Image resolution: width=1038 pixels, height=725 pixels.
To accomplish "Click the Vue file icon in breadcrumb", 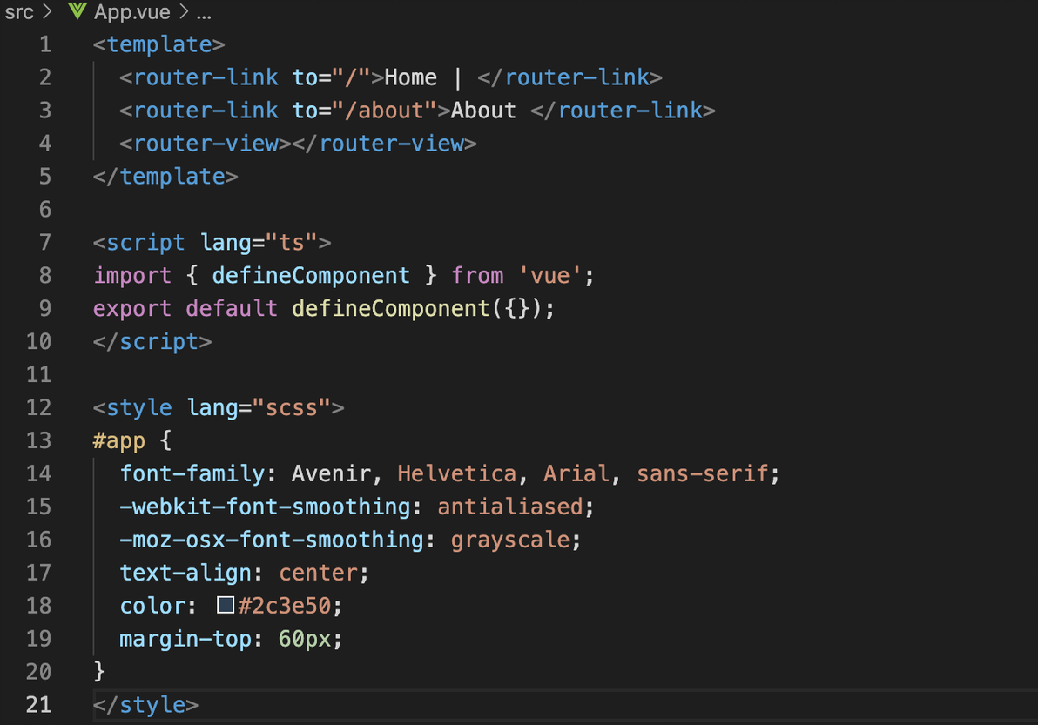I will pos(78,13).
